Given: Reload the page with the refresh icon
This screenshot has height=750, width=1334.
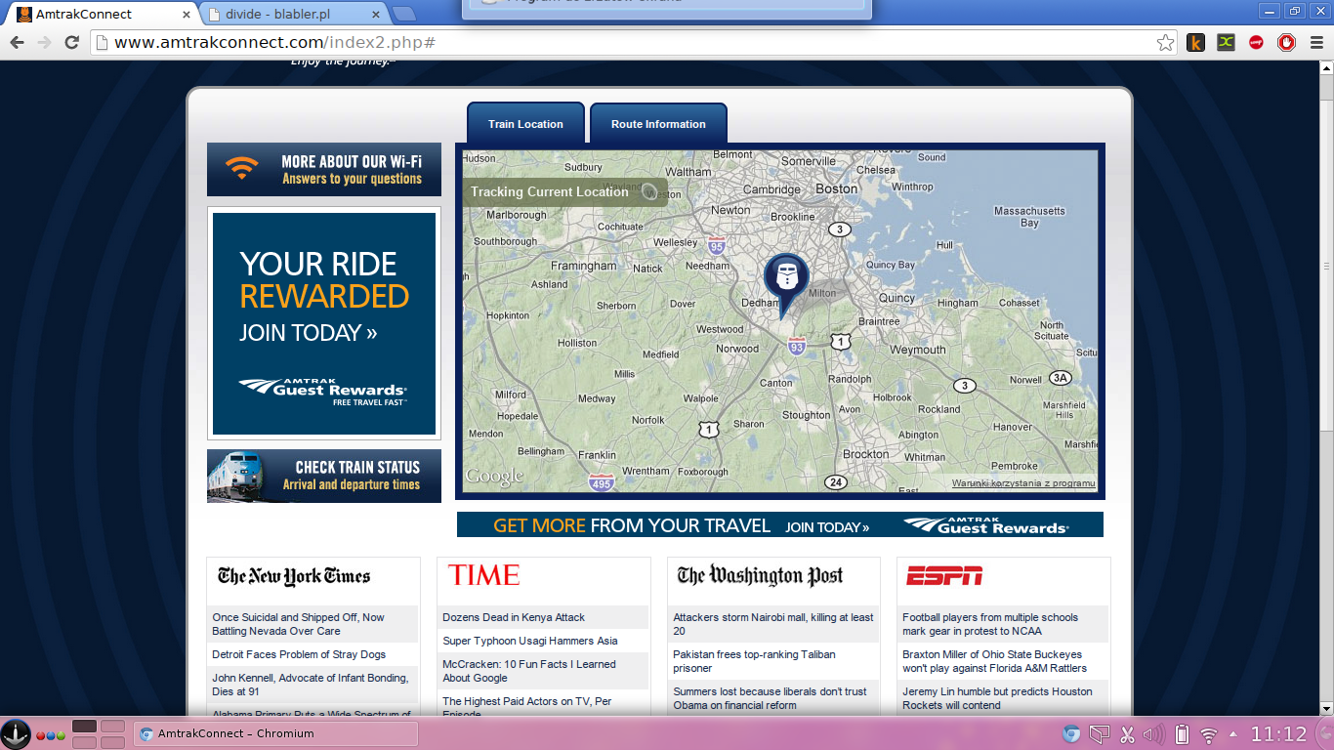Looking at the screenshot, I should 71,42.
